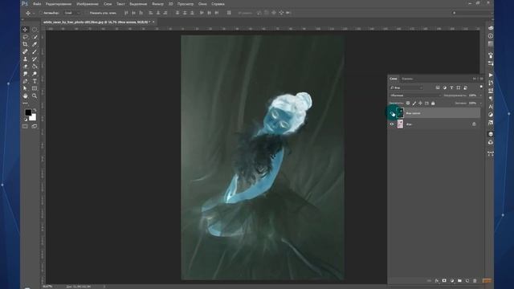
Task: Open the layer Fill dropdown arrow
Action: pyautogui.click(x=481, y=104)
